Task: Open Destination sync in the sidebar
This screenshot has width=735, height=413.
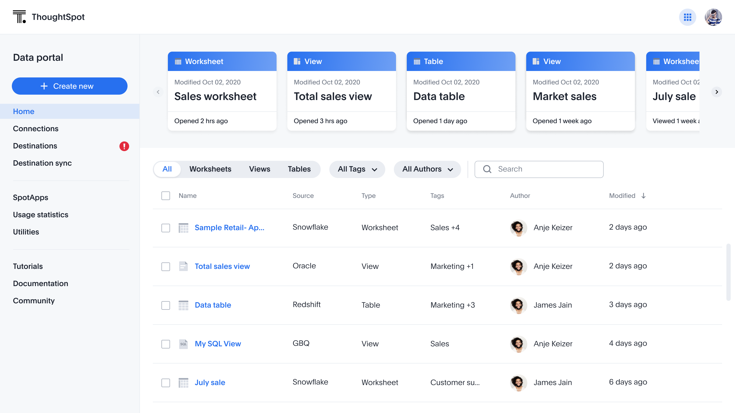Action: point(42,163)
